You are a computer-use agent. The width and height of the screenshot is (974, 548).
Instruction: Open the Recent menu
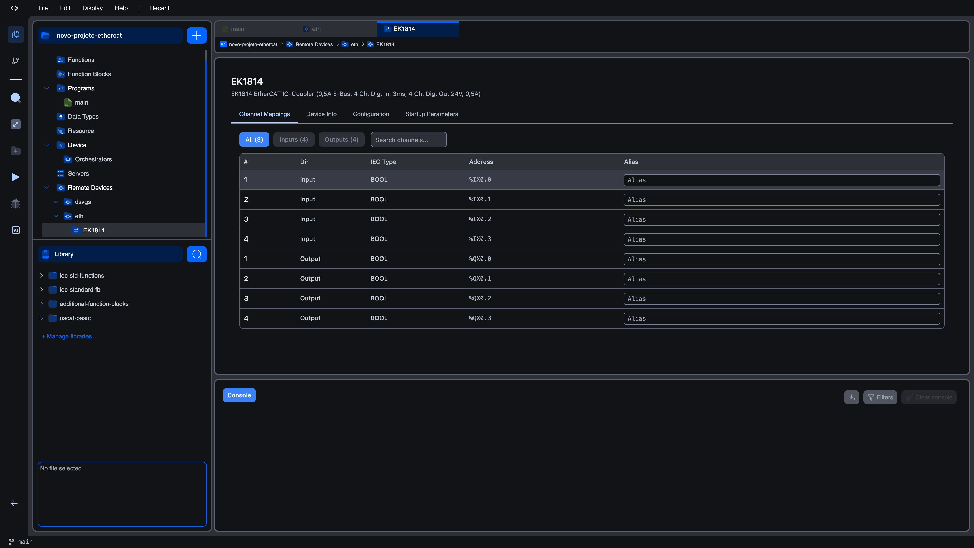pos(160,8)
